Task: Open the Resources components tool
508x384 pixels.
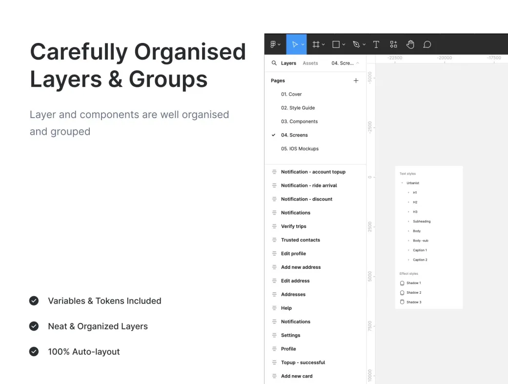Action: 393,44
